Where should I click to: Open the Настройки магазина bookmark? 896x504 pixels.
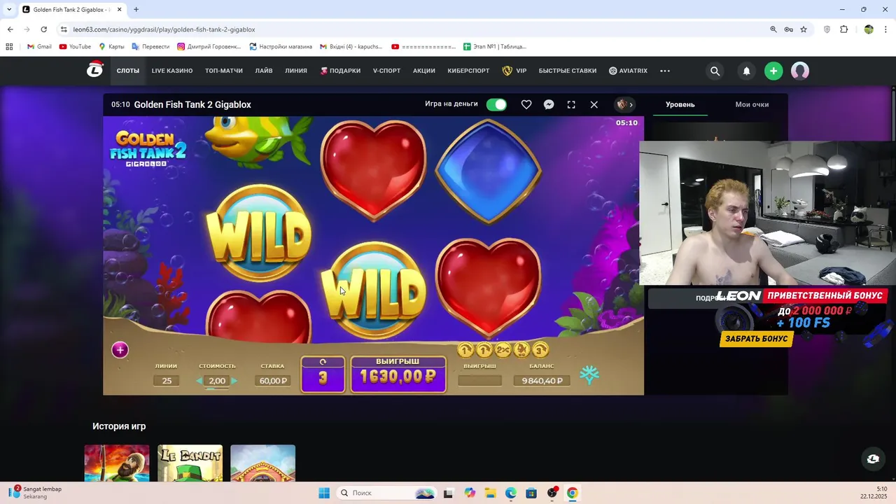281,47
